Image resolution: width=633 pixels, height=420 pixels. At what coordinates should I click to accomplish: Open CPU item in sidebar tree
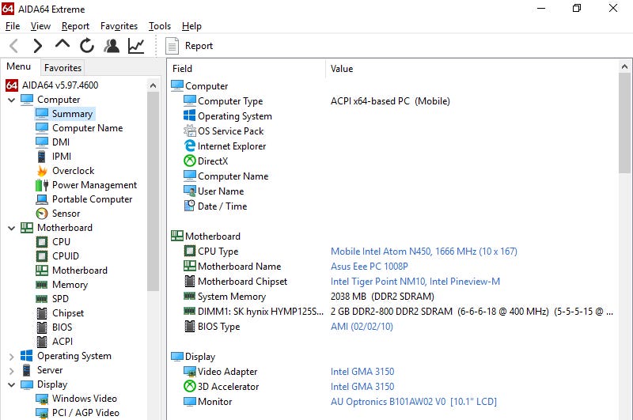click(53, 242)
